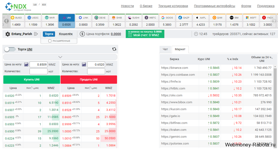The width and height of the screenshot is (278, 150).
Task: Click the portfolio price 0.0000 link
Action: coord(116,34)
